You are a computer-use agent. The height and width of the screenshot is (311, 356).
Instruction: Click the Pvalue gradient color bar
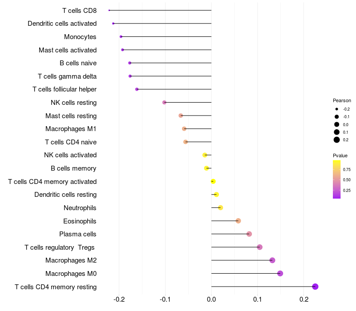pyautogui.click(x=337, y=179)
